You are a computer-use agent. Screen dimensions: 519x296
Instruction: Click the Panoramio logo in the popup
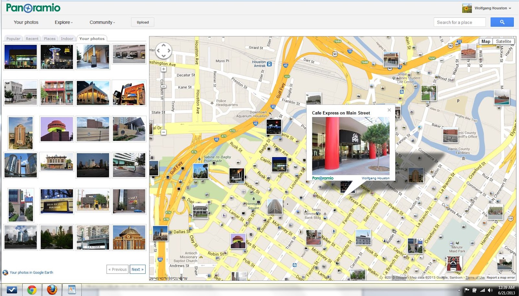pos(323,178)
